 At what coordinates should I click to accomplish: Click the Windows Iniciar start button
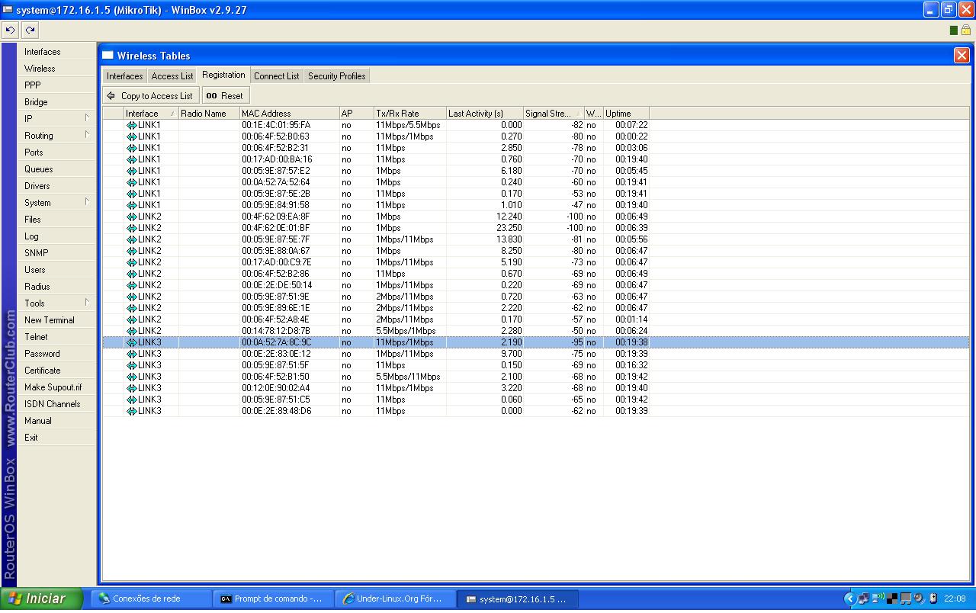point(41,599)
